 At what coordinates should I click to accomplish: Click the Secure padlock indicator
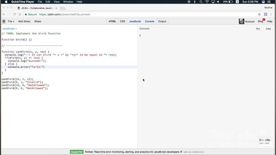pos(31,14)
